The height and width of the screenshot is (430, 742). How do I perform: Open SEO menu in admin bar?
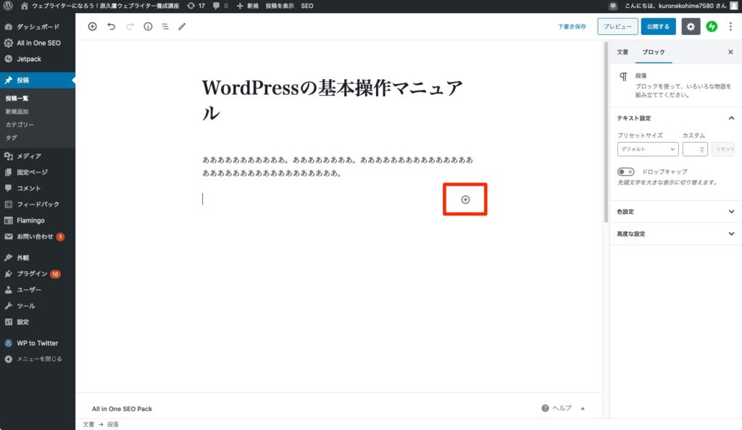coord(307,6)
